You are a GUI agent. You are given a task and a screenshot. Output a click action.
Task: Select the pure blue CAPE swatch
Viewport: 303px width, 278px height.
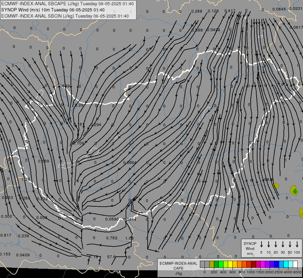coord(276,264)
